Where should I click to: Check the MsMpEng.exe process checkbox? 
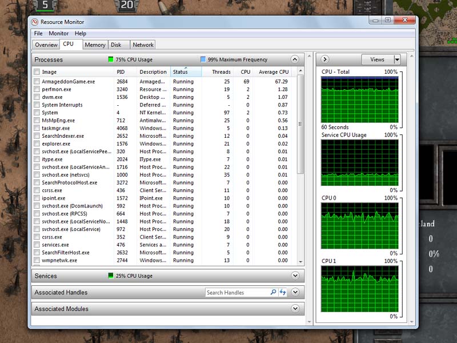click(x=37, y=120)
